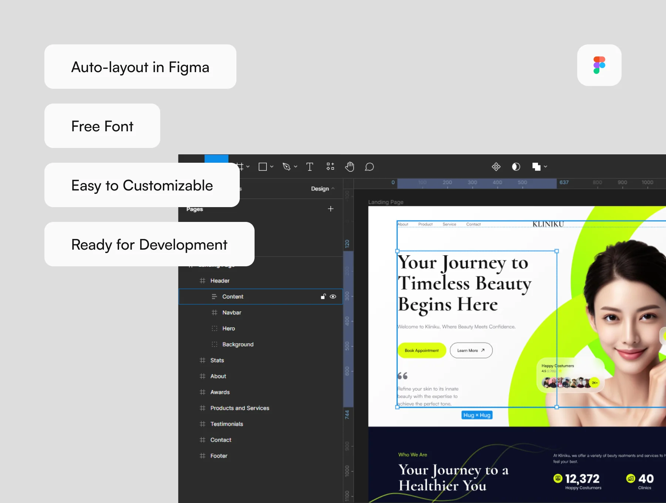Click the Contact link in page navbar
This screenshot has width=666, height=503.
tap(473, 224)
